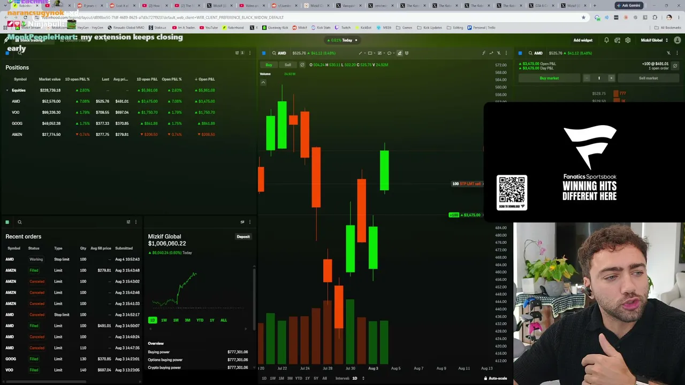Image resolution: width=685 pixels, height=385 pixels.
Task: Click Sell market button
Action: (x=648, y=78)
